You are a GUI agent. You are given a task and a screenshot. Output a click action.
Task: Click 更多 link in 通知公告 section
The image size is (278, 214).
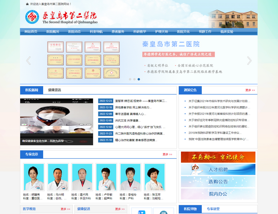click(250, 90)
